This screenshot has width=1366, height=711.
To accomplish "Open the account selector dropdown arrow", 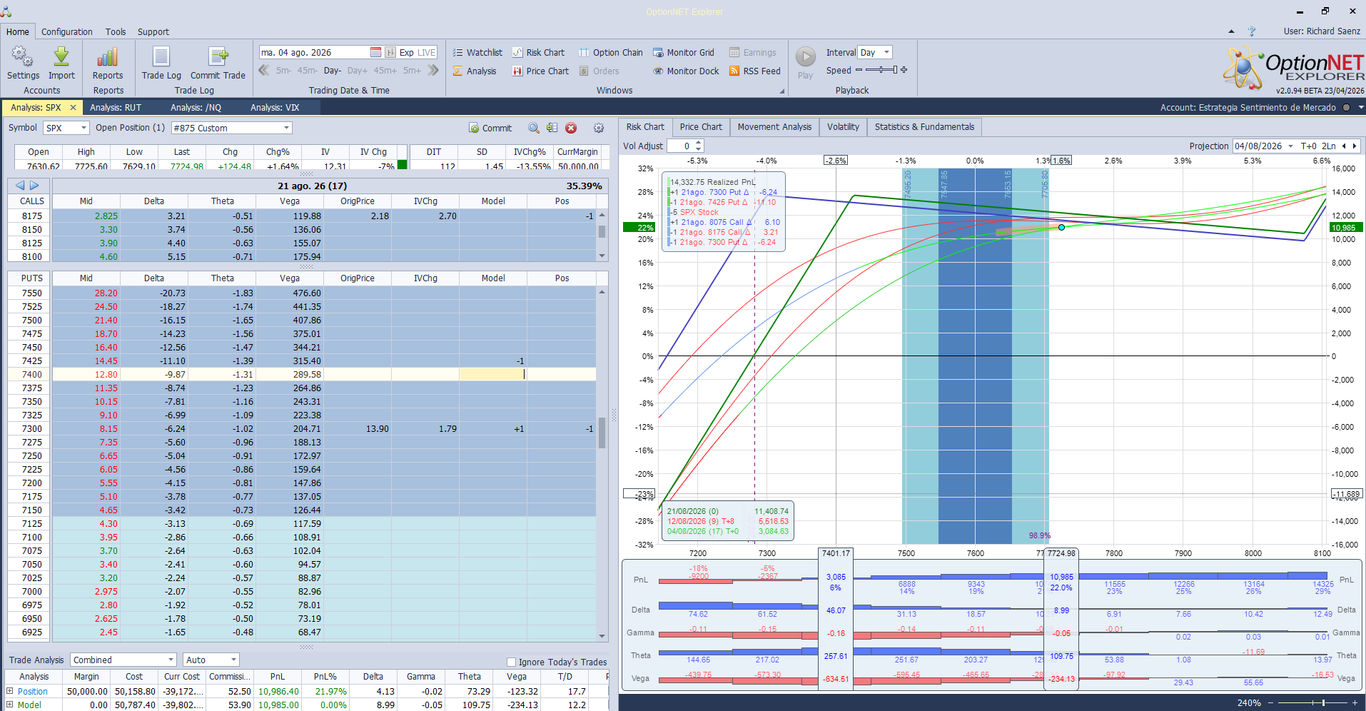I will (1360, 108).
